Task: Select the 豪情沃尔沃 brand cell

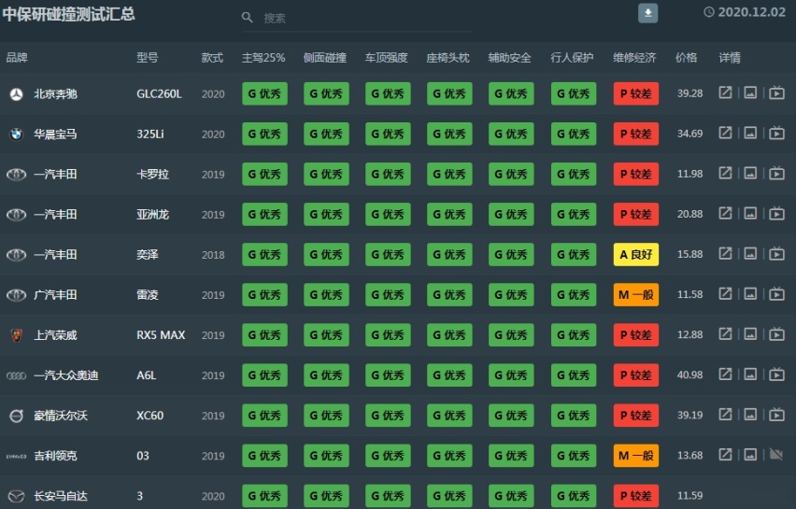Action: 61,415
